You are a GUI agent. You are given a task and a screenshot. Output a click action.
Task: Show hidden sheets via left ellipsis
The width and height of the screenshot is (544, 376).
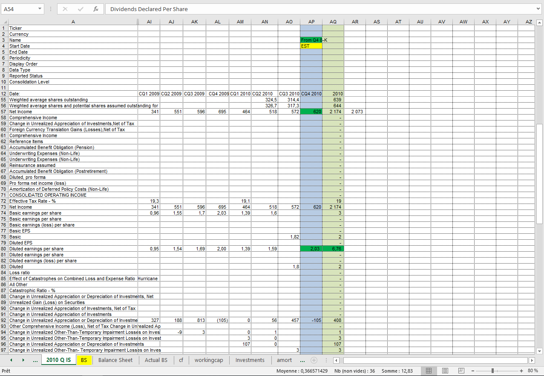(x=35, y=360)
